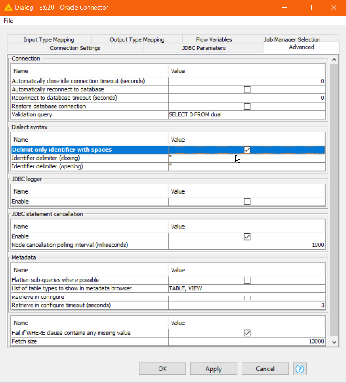Click scrollbar up arrow
Viewport: 346px width, 383px height.
pyautogui.click(x=334, y=60)
